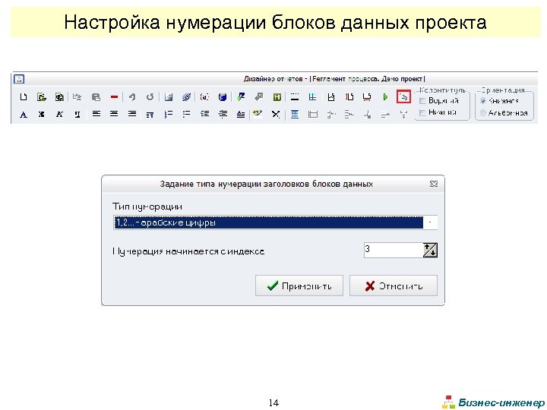The height and width of the screenshot is (410, 547).
Task: Click the new blank report icon
Action: pyautogui.click(x=24, y=97)
